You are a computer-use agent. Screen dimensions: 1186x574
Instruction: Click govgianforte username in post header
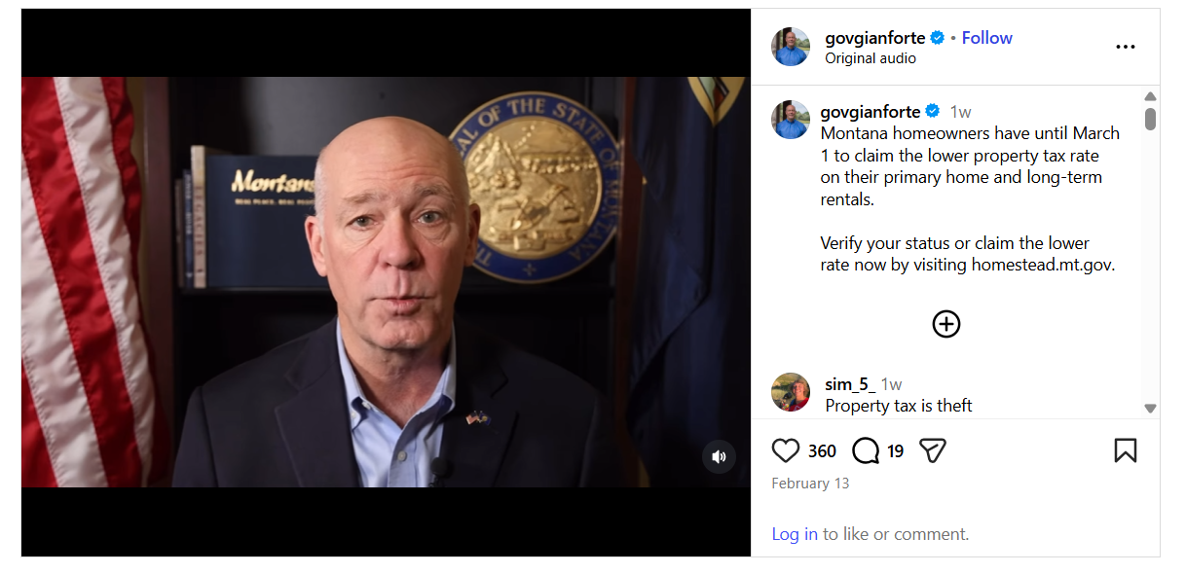tap(875, 38)
